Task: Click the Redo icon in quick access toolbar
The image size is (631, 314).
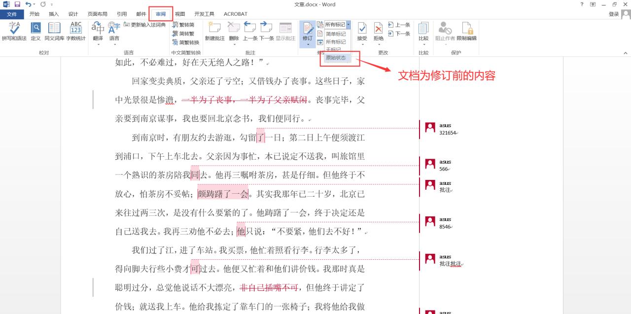Action: pyautogui.click(x=43, y=4)
